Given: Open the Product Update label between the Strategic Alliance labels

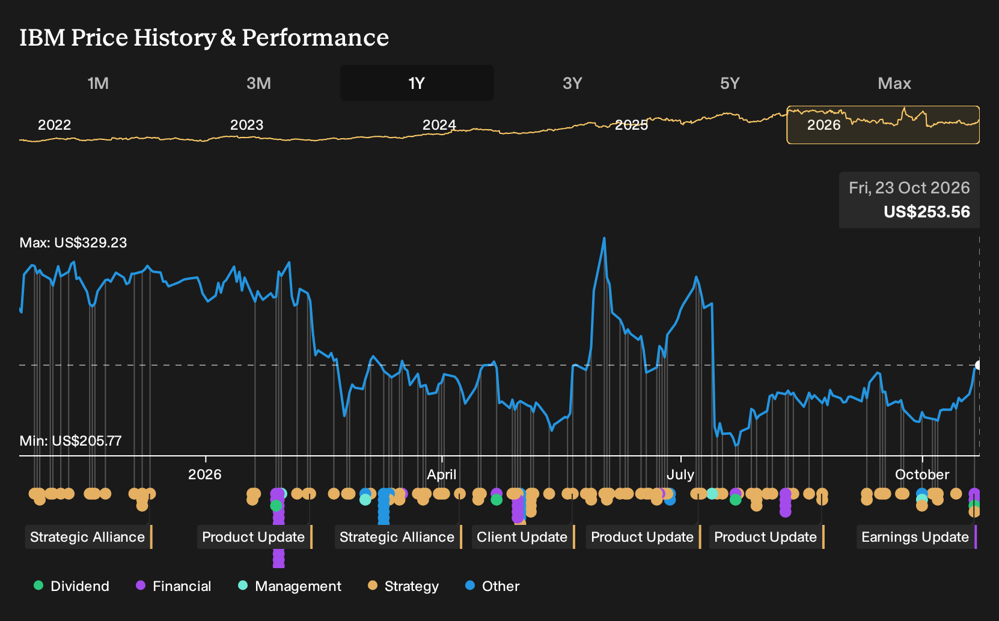Looking at the screenshot, I should click(254, 537).
